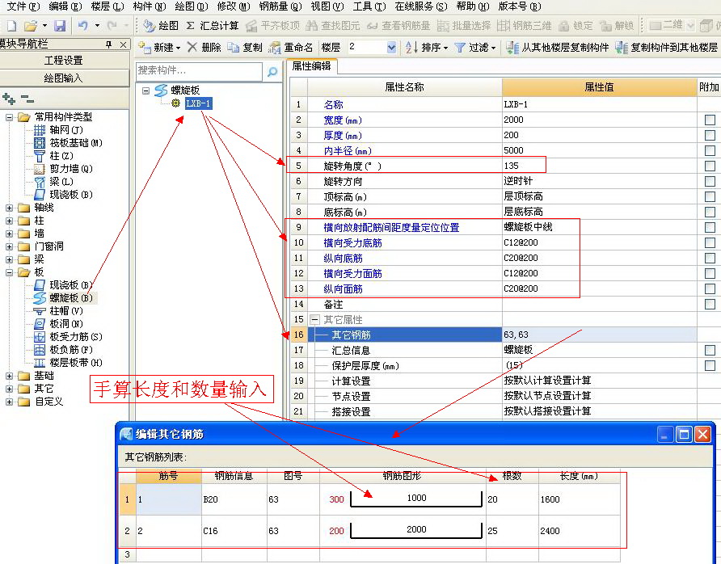Toggle 附加 checkbox for 旋转方向 row
The width and height of the screenshot is (721, 564).
click(x=710, y=181)
